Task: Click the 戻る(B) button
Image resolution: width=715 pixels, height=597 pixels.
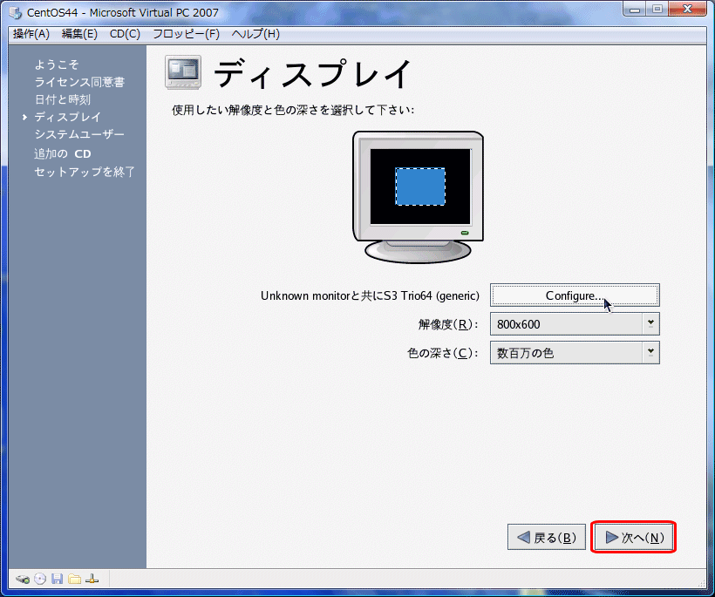Action: click(547, 537)
